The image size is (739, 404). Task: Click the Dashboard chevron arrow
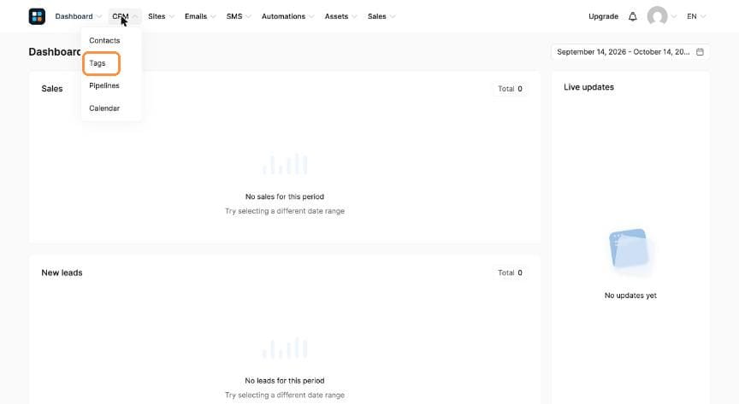point(99,16)
